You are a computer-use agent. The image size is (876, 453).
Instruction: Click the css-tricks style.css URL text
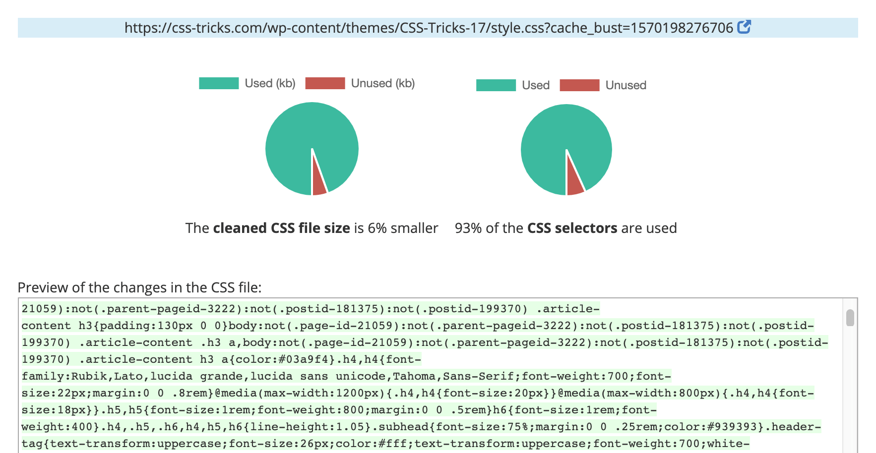click(x=429, y=28)
